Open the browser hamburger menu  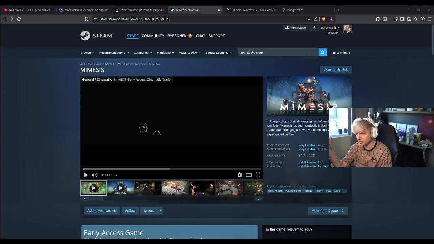point(429,19)
